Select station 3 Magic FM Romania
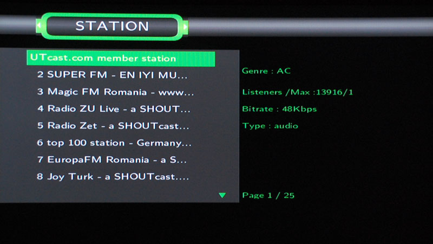This screenshot has height=244, width=433. [x=115, y=92]
